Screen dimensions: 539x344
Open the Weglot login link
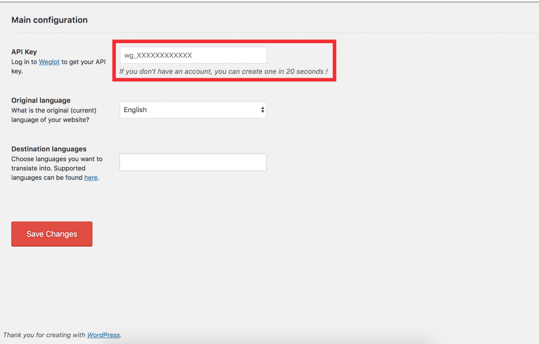coord(49,62)
